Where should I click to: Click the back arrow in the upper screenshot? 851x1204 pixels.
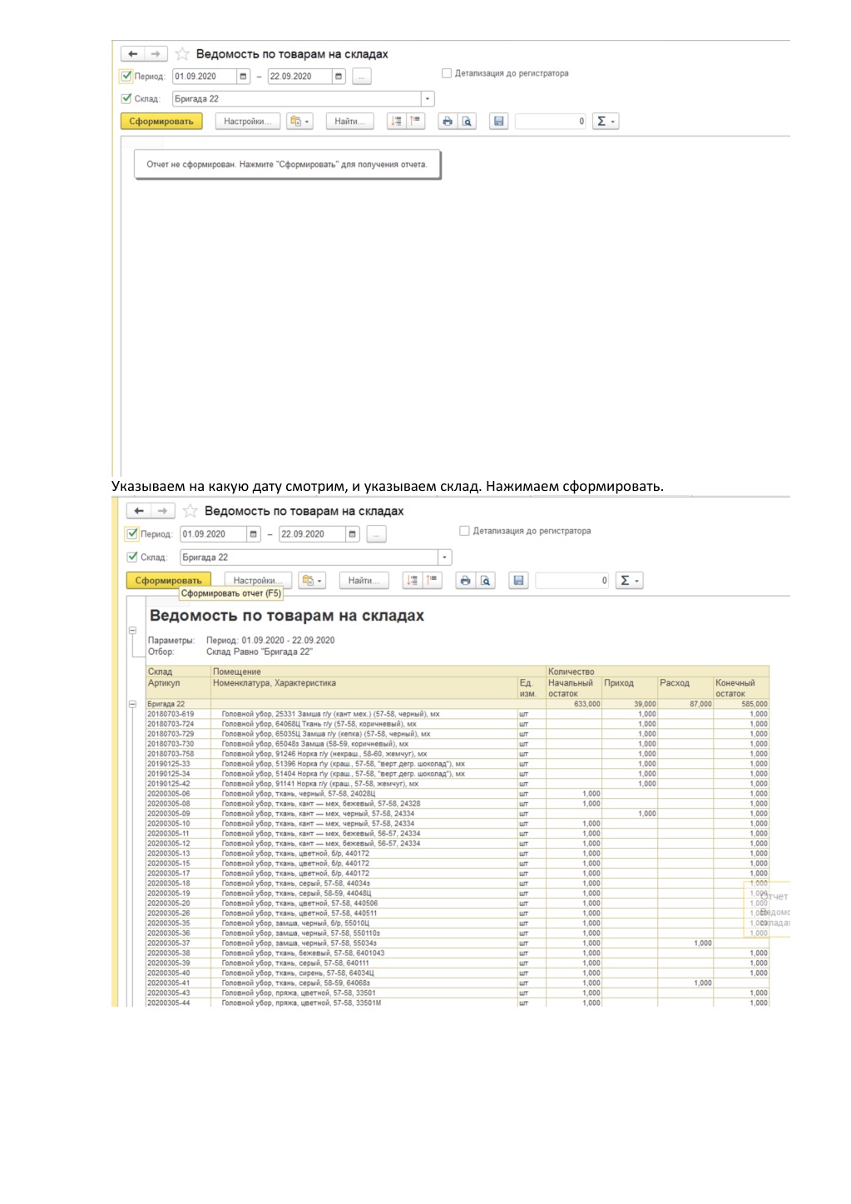(x=133, y=54)
